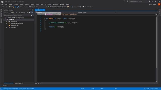Start debugging with the green play icon
The width and height of the screenshot is (161, 90).
[49, 7]
